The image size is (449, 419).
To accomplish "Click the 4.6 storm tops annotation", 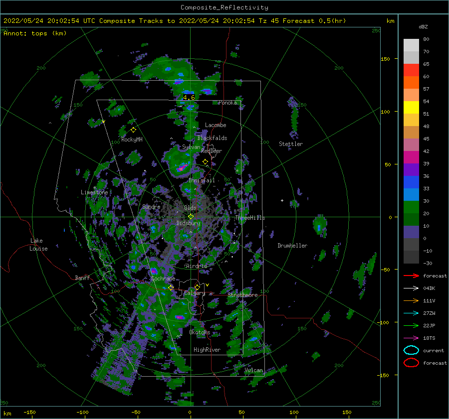I will click(x=189, y=98).
